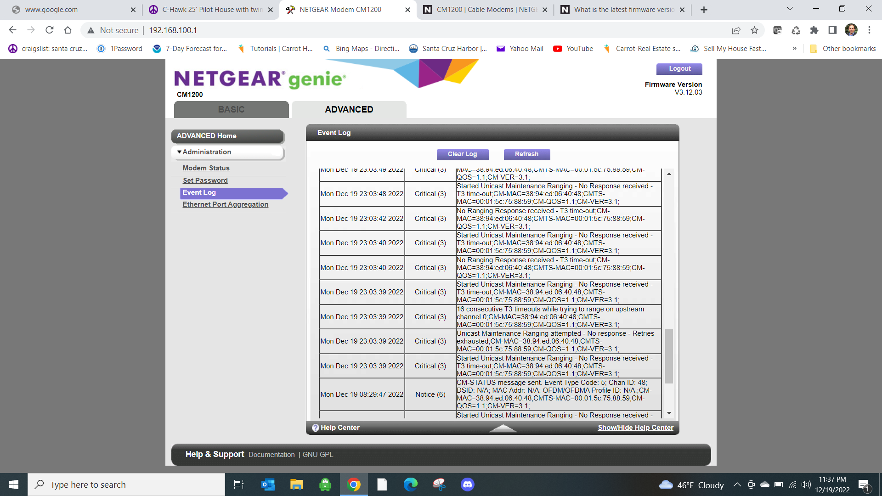This screenshot has height=496, width=882.
Task: Collapse the help panel arrow above Help Center
Action: point(503,428)
